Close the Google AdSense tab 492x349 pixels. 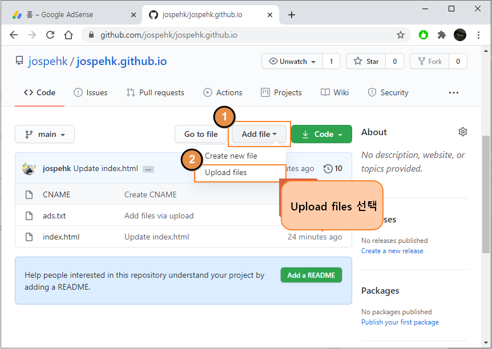point(134,15)
